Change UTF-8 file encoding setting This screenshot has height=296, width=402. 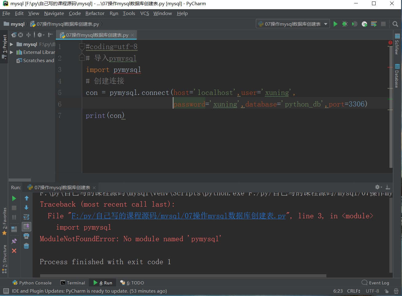click(x=372, y=291)
